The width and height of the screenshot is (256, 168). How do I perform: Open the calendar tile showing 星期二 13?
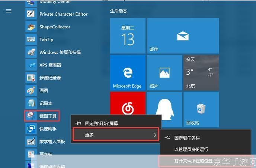[x=128, y=36]
